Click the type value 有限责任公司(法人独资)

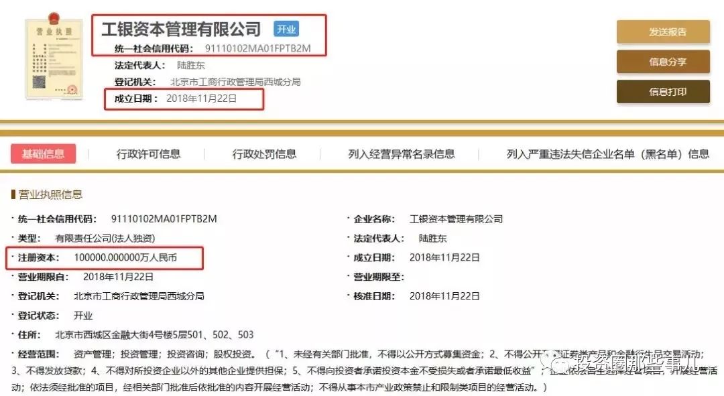(x=105, y=238)
